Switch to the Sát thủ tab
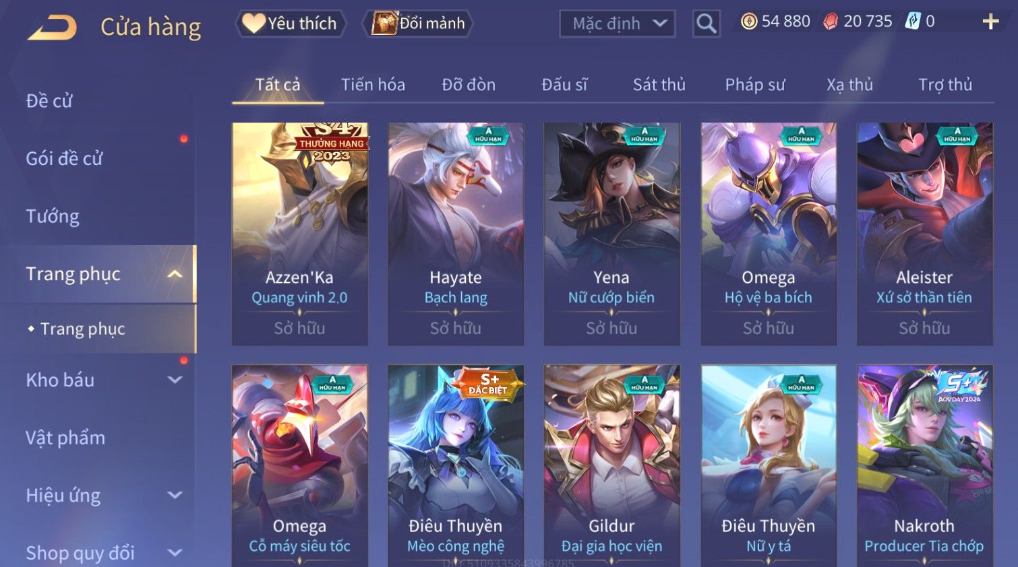The width and height of the screenshot is (1018, 567). pos(659,85)
